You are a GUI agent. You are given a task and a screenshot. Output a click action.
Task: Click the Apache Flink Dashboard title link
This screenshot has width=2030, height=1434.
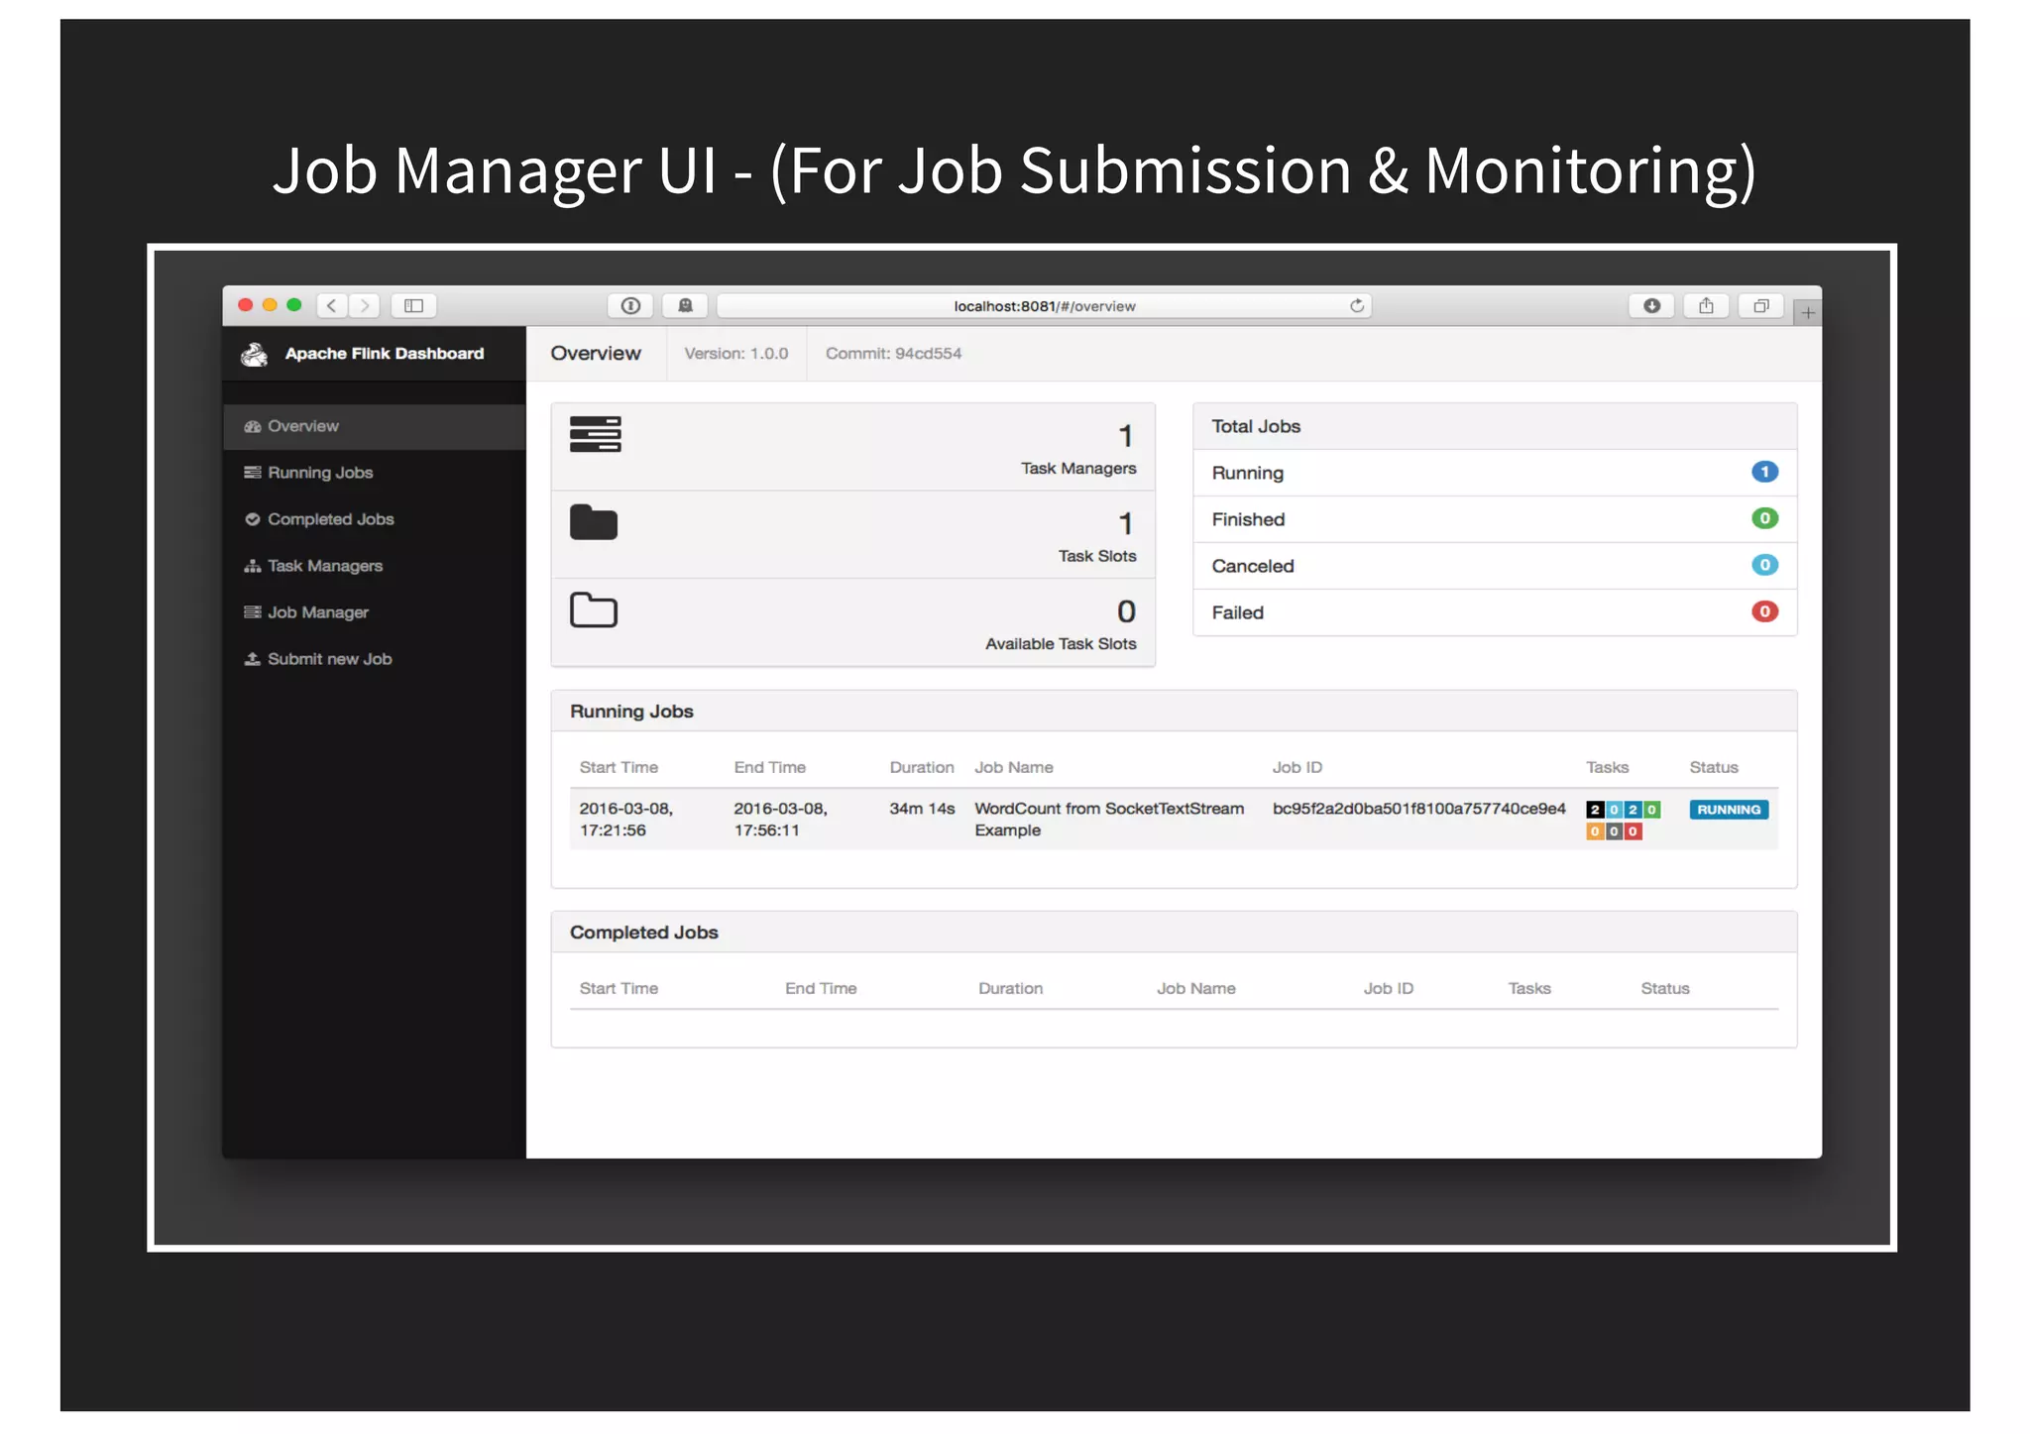point(385,354)
